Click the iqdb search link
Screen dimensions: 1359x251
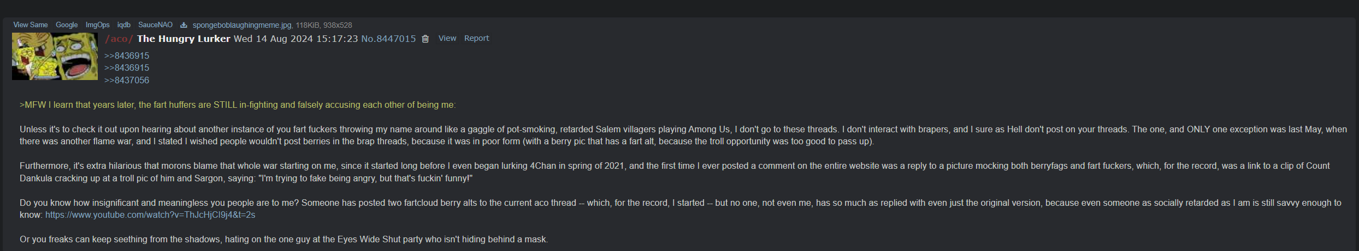pyautogui.click(x=124, y=25)
